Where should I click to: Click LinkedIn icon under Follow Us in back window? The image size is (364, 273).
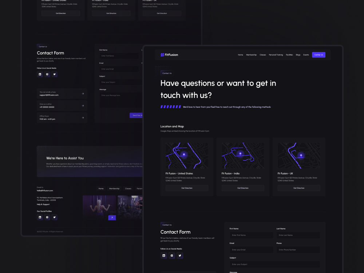click(40, 74)
